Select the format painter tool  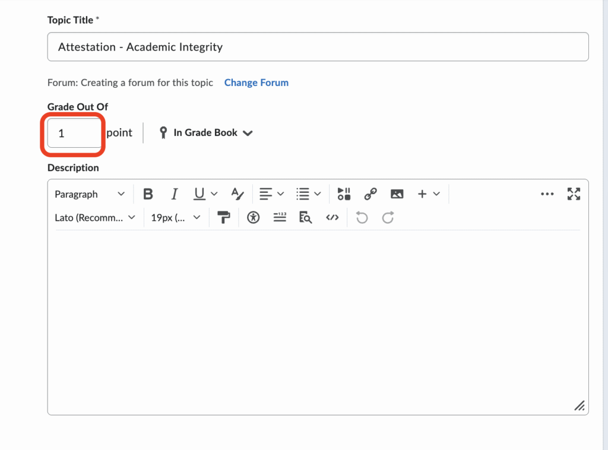pos(224,218)
